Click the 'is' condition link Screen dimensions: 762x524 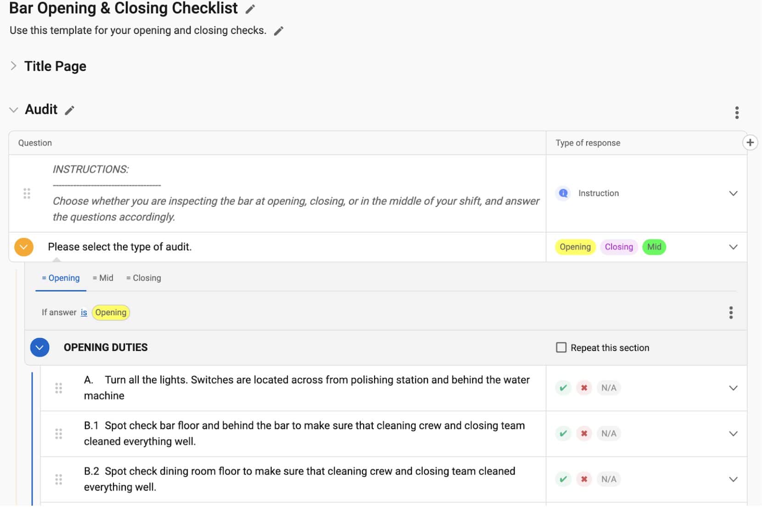tap(84, 312)
